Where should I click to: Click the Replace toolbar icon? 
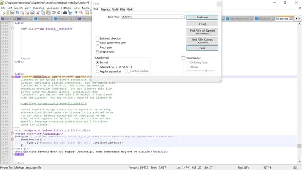70,13
